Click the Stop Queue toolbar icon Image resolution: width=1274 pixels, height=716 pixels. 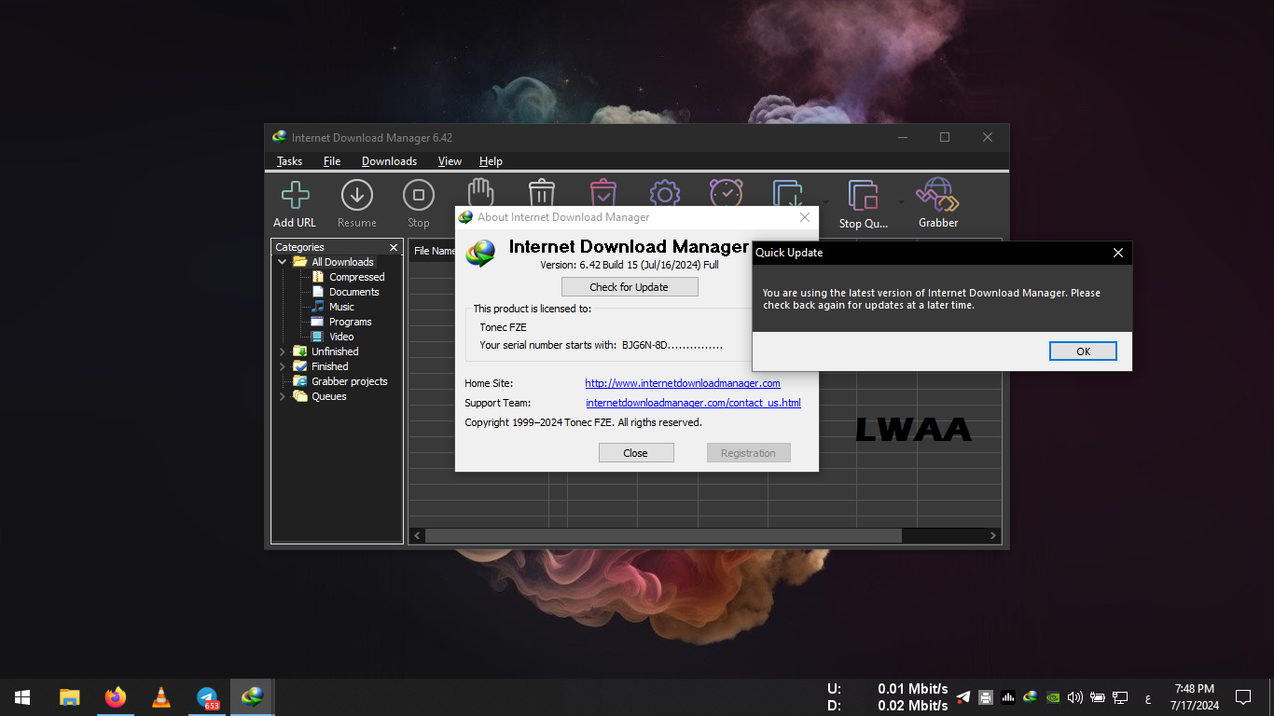pos(863,198)
